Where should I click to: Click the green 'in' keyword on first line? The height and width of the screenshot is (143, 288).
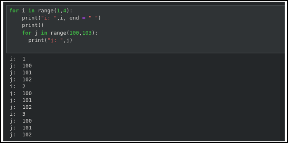(31, 11)
